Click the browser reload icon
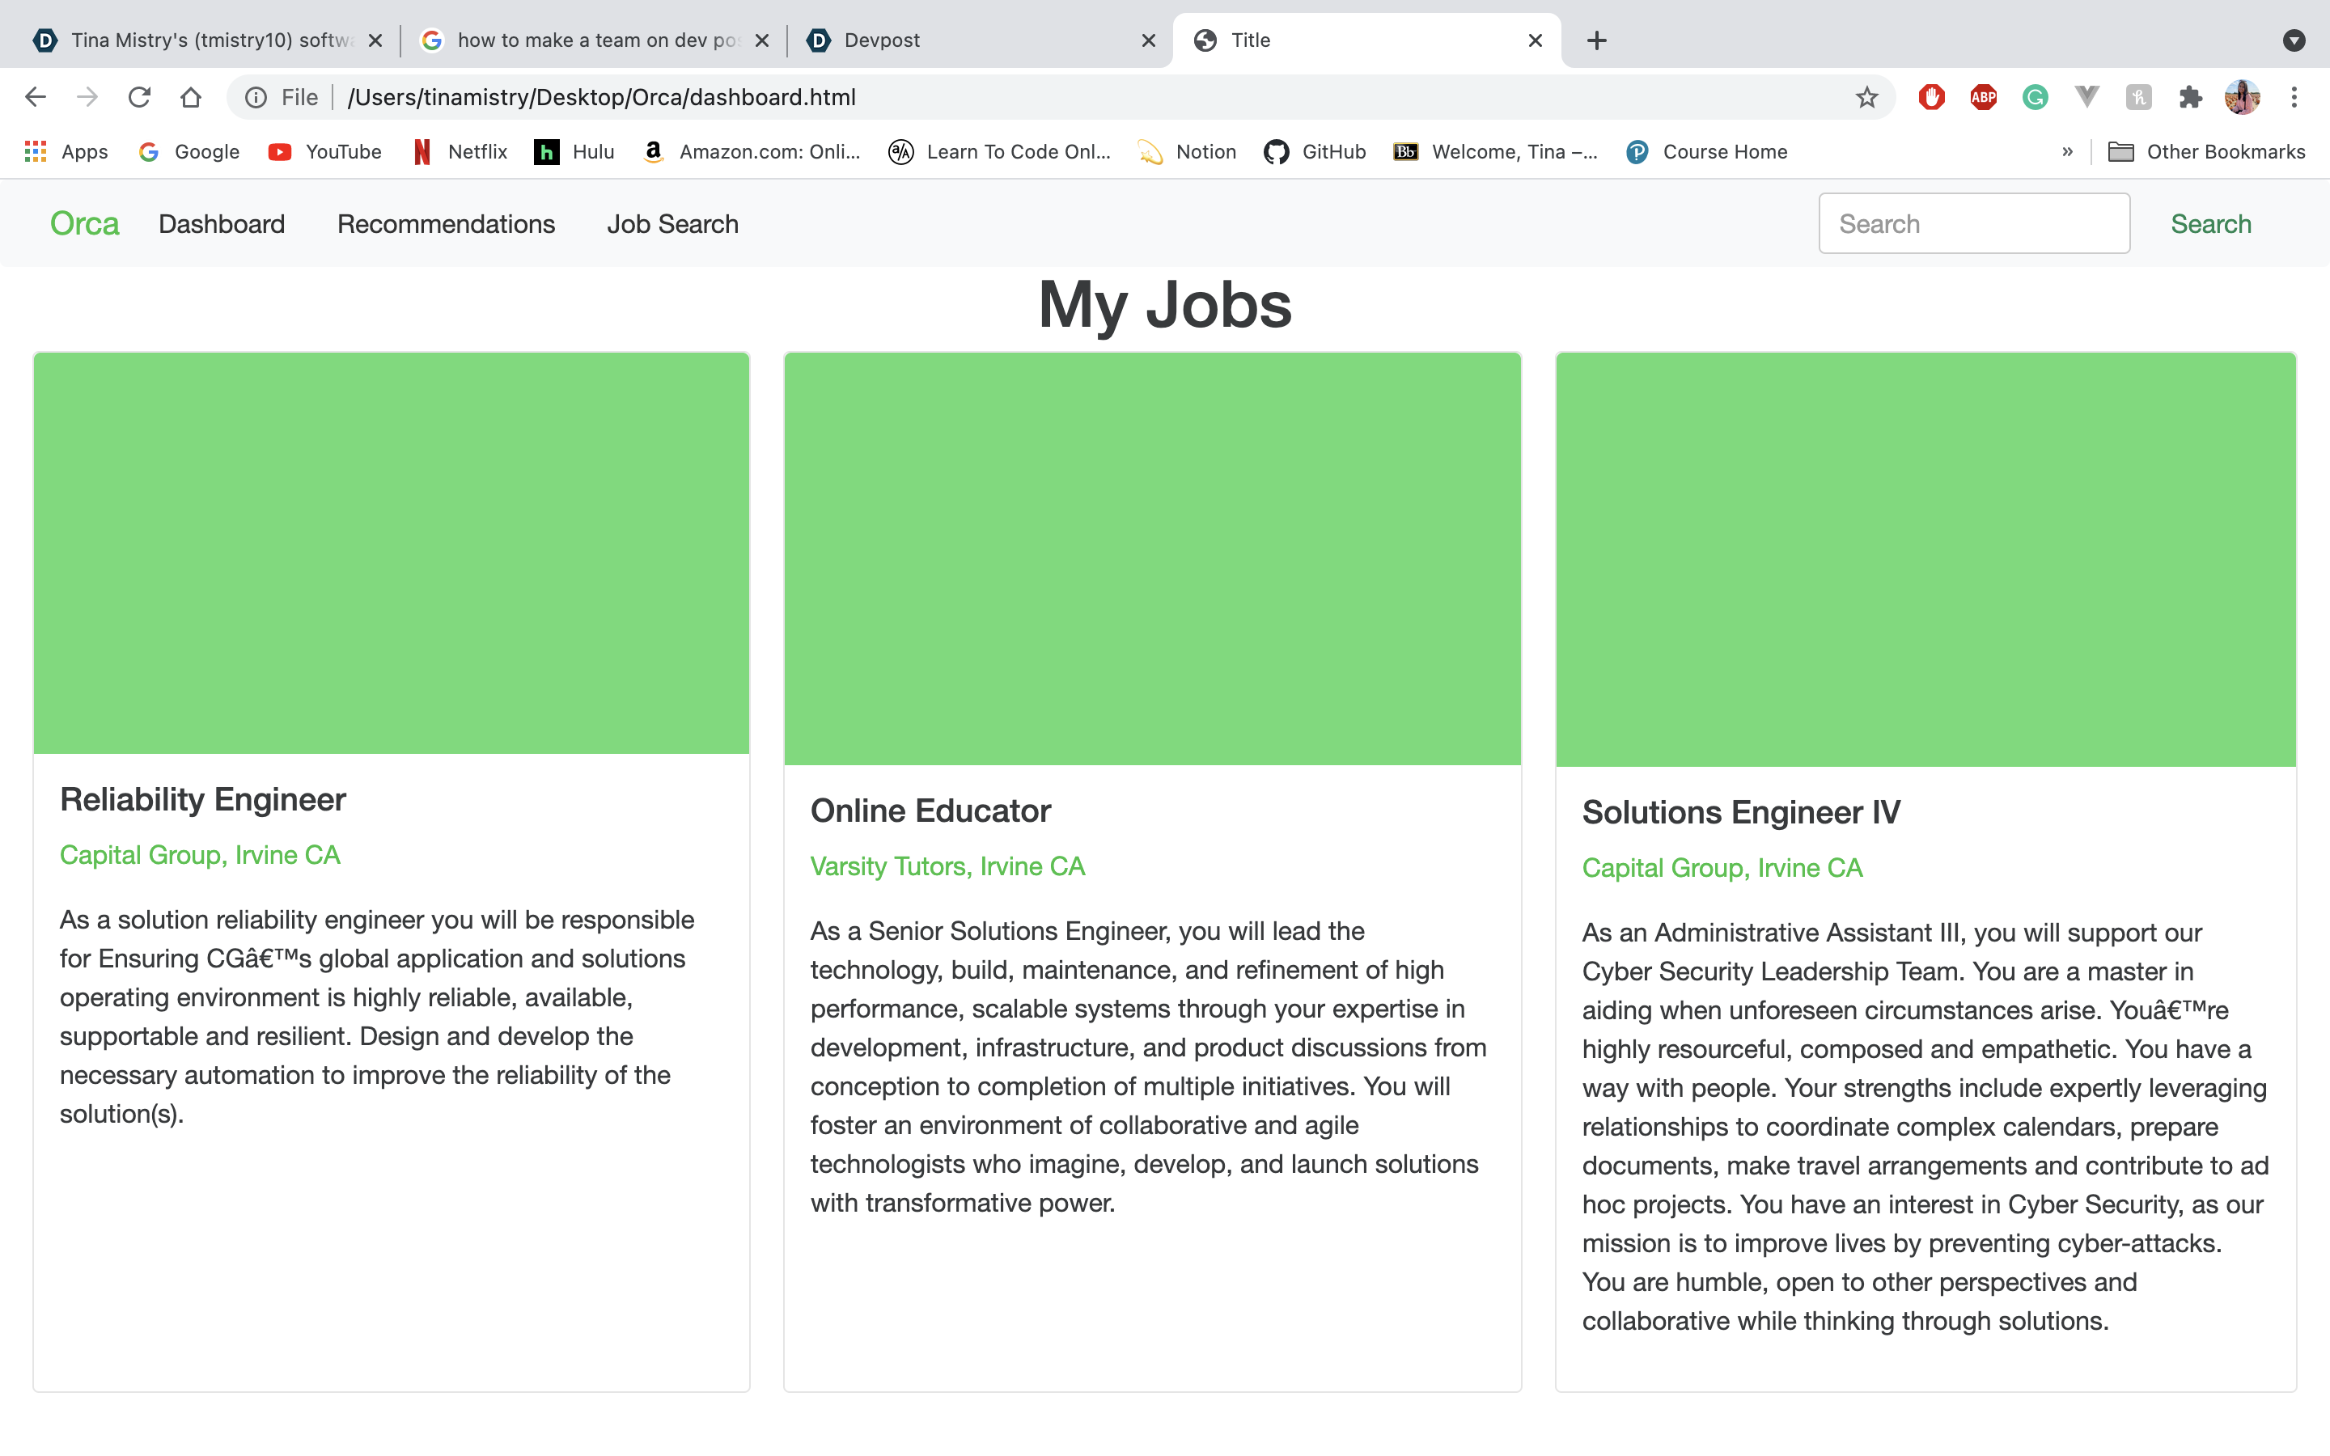Screen dimensions: 2330x1456 pyautogui.click(x=140, y=97)
